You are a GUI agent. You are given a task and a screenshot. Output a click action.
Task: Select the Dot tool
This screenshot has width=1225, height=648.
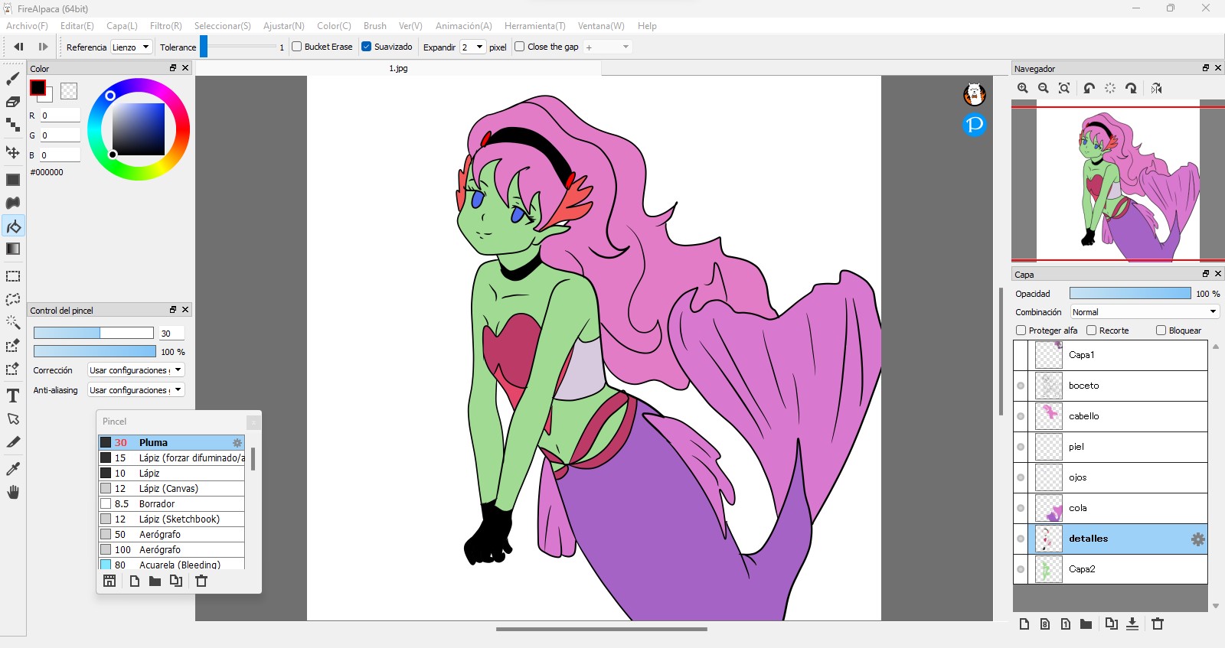[x=13, y=125]
